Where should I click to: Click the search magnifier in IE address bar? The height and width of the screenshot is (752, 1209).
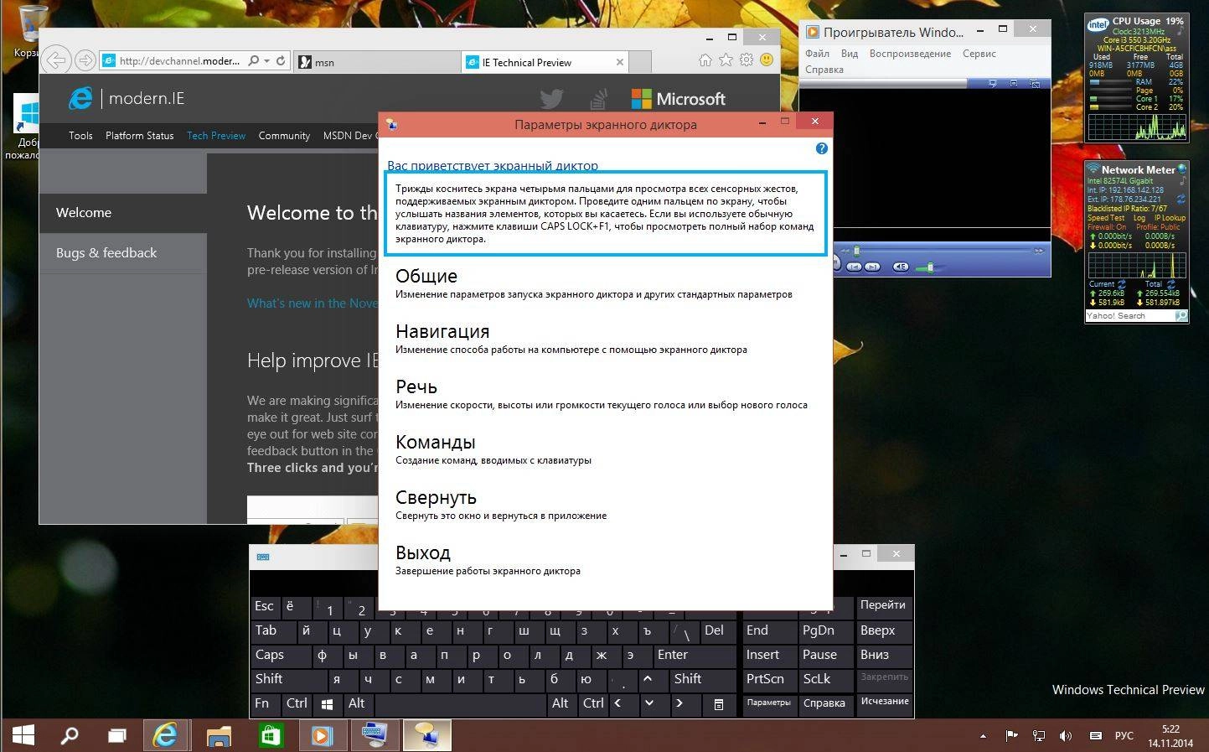coord(254,60)
